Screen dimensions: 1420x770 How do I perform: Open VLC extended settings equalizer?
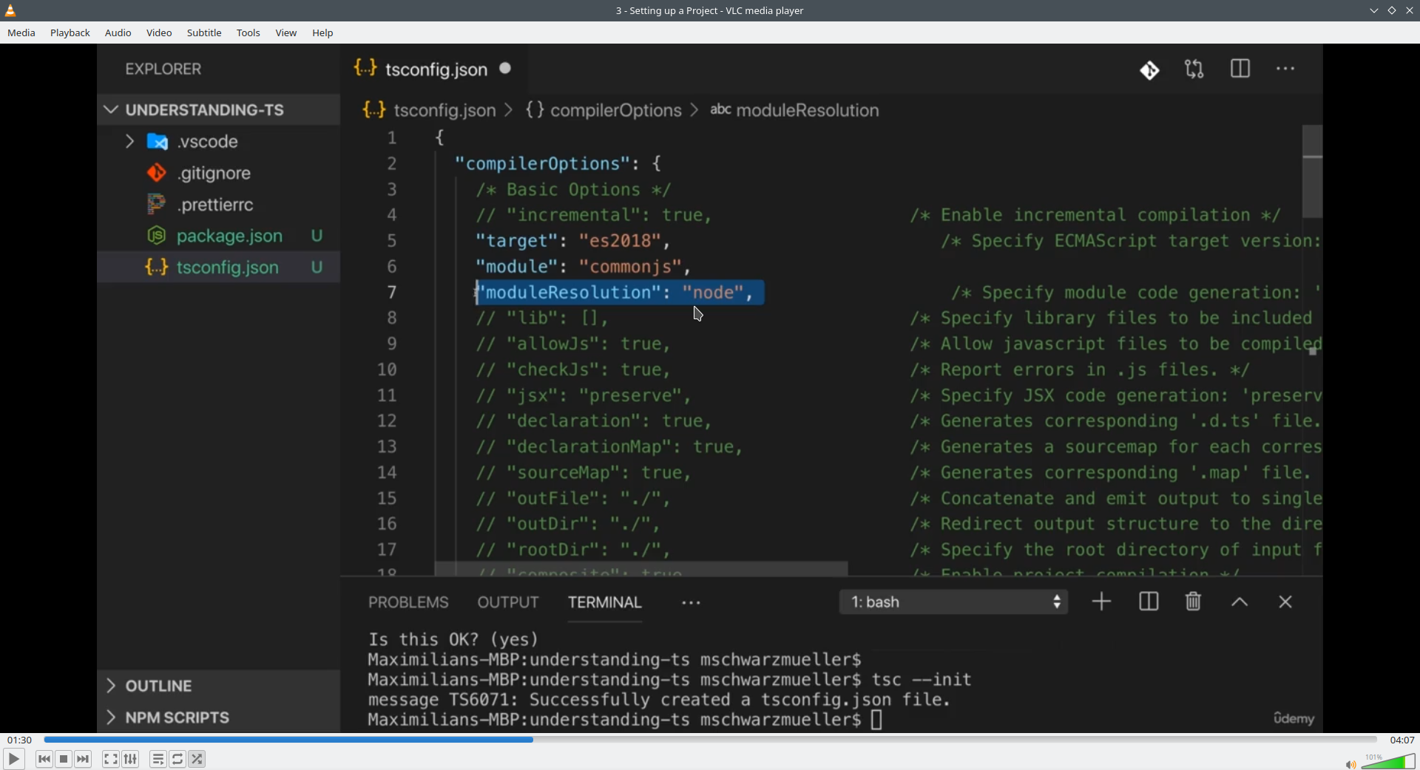(x=129, y=759)
